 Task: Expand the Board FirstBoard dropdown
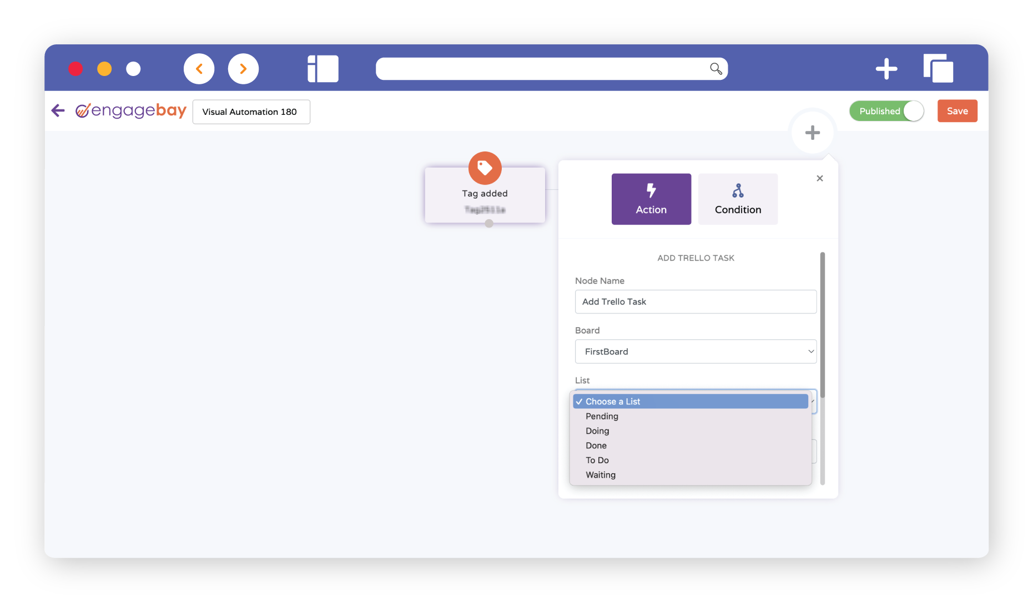(696, 352)
